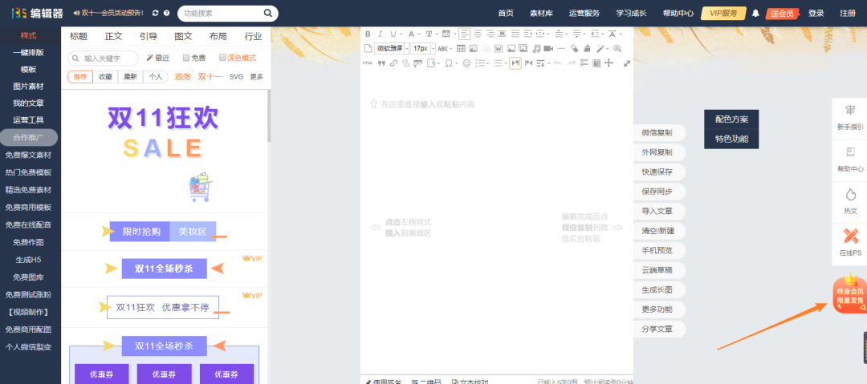Click the undo arrow in toolbar

click(558, 63)
